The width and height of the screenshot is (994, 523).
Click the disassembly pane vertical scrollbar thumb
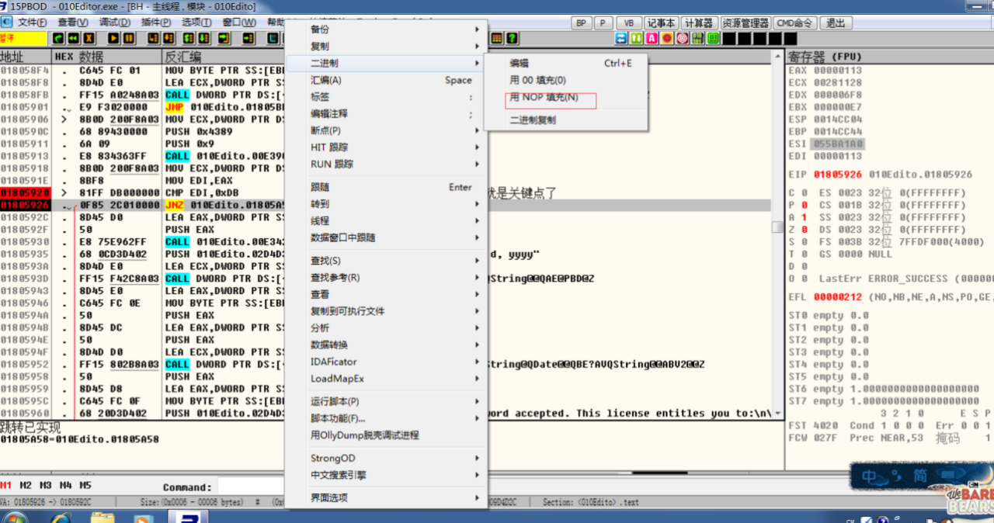pos(777,227)
